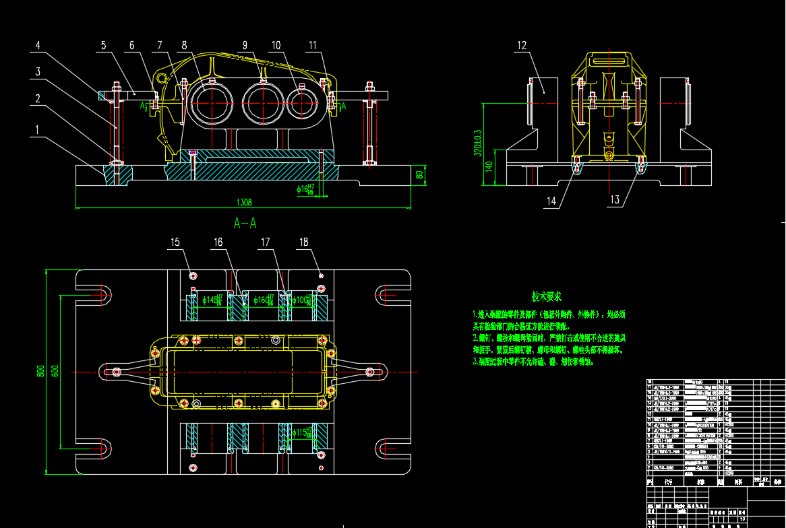
Task: Click the φ115 fit dimension
Action: 302,432
